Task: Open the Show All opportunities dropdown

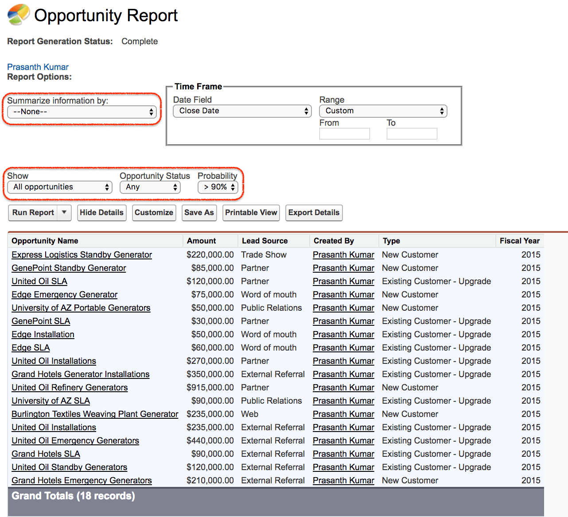Action: tap(60, 187)
